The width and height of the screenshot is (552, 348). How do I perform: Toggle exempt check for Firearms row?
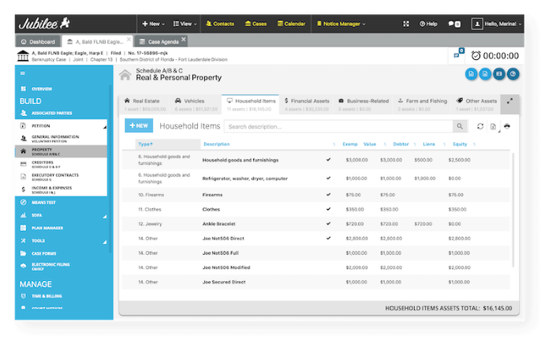[x=329, y=194]
